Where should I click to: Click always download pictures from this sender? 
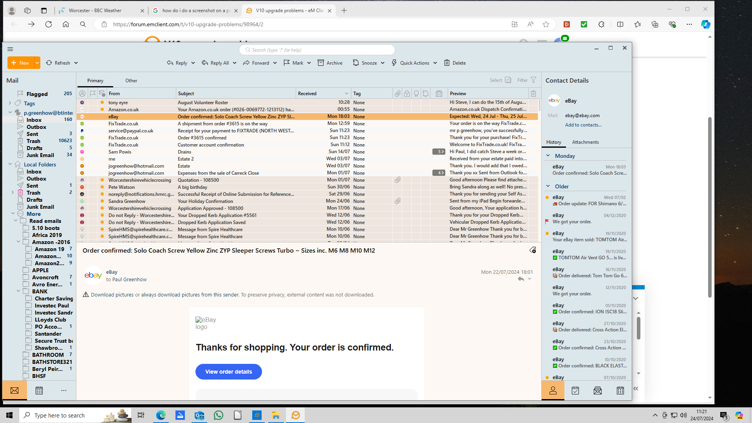pyautogui.click(x=190, y=295)
